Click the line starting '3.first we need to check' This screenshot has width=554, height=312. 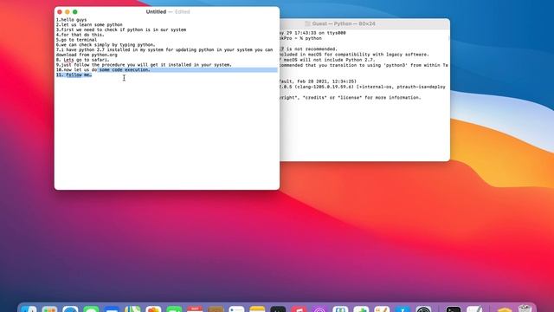coord(121,29)
